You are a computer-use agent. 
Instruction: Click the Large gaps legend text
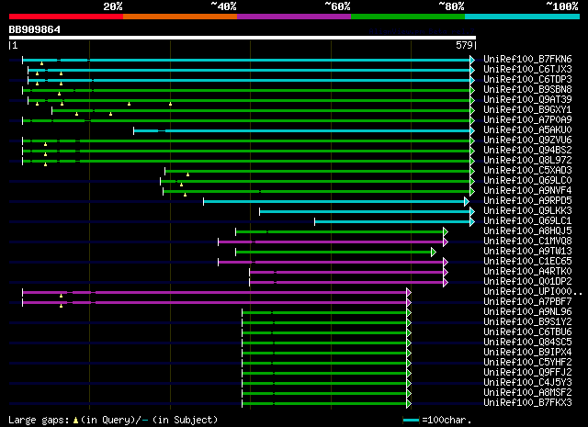(113, 420)
